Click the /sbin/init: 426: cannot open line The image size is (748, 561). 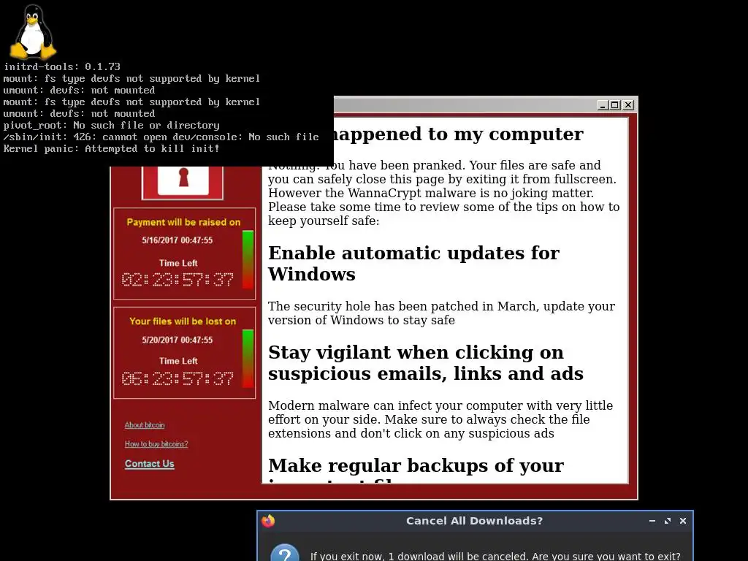(161, 137)
